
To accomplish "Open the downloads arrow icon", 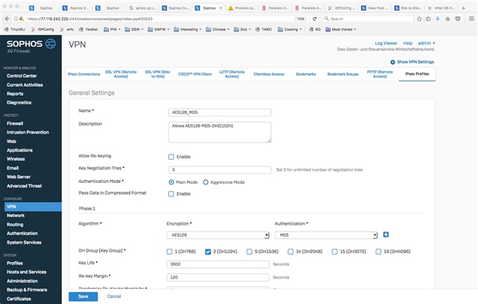I will pyautogui.click(x=438, y=19).
